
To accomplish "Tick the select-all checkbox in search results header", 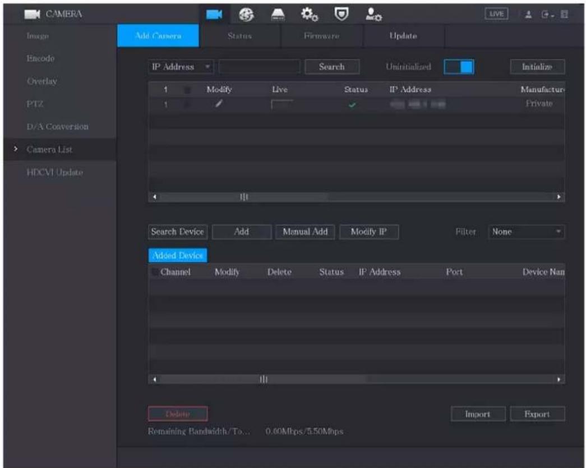I will click(x=187, y=90).
